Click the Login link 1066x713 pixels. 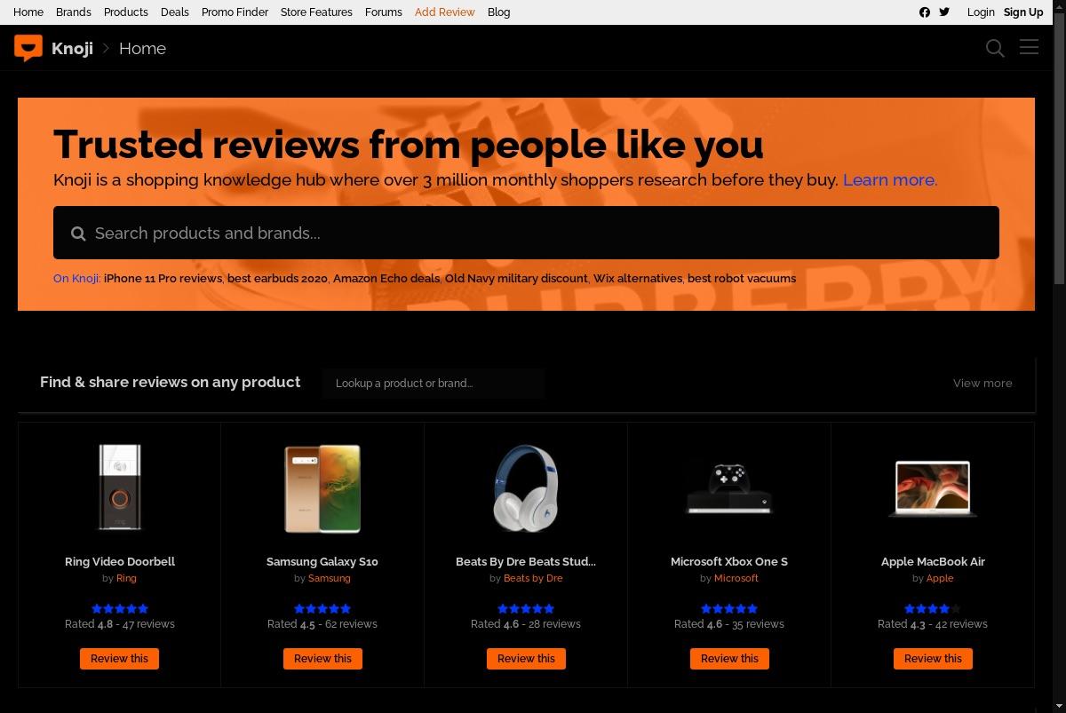tap(981, 12)
